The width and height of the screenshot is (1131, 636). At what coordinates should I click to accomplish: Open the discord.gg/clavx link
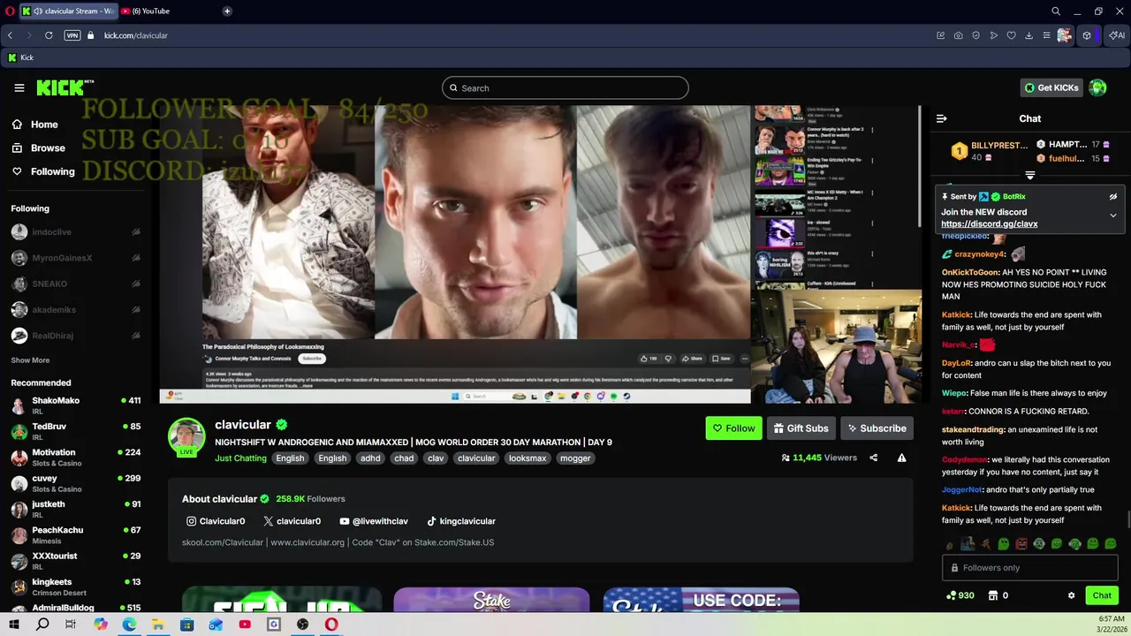[x=990, y=224]
